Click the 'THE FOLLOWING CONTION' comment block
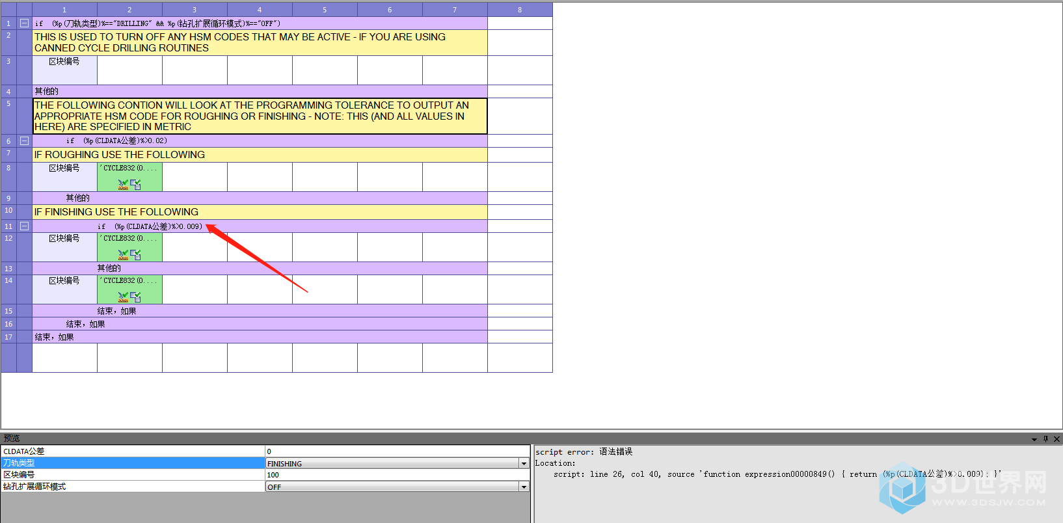 pyautogui.click(x=260, y=116)
